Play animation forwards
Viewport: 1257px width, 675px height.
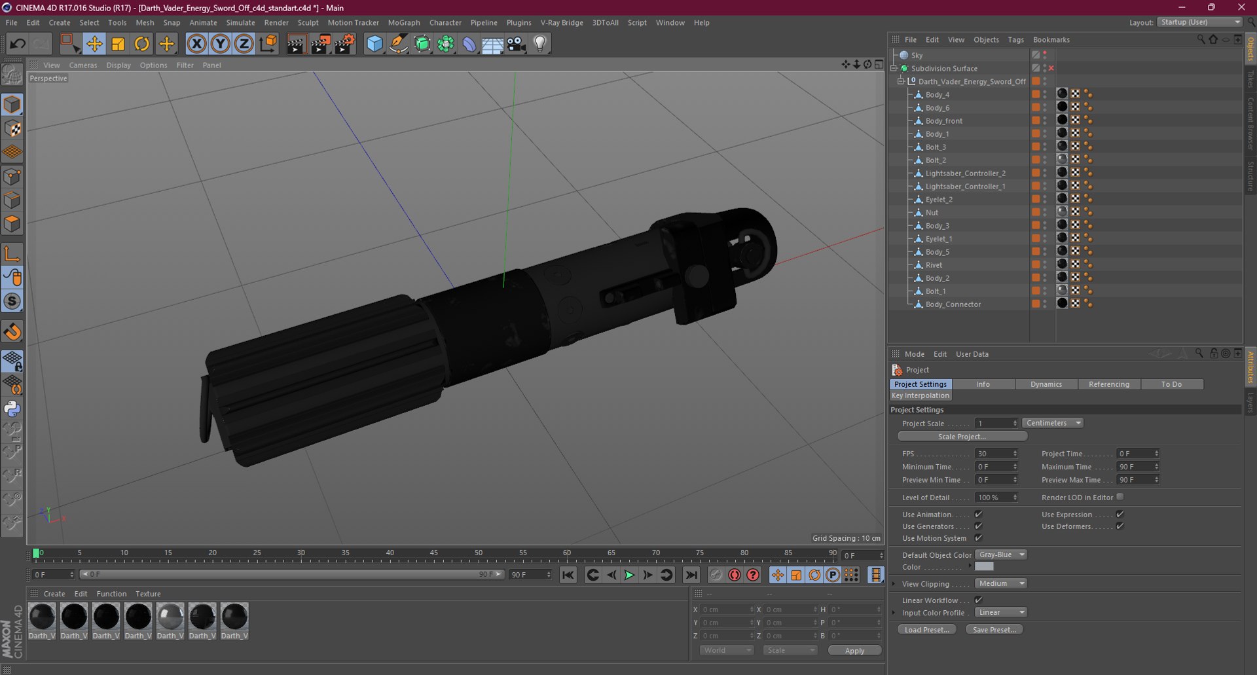tap(629, 575)
